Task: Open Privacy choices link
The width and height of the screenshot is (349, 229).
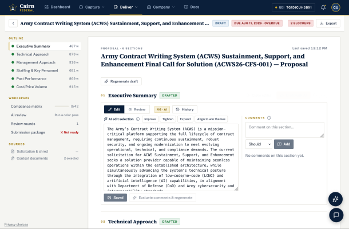Action: pyautogui.click(x=16, y=224)
